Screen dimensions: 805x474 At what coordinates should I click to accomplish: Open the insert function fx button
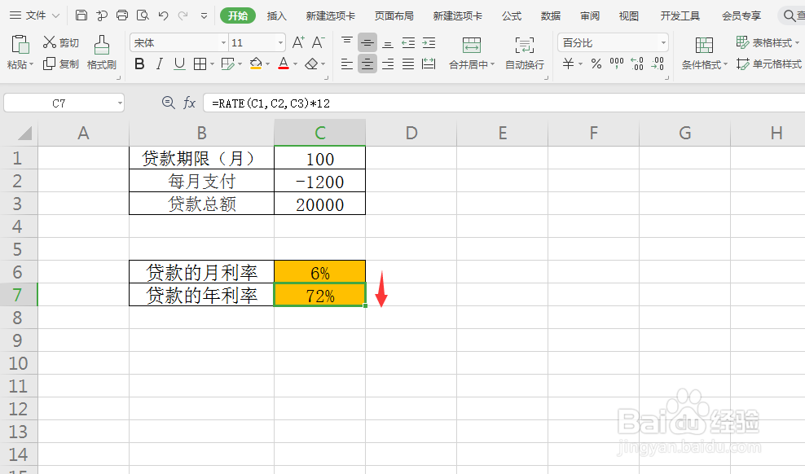pos(190,103)
